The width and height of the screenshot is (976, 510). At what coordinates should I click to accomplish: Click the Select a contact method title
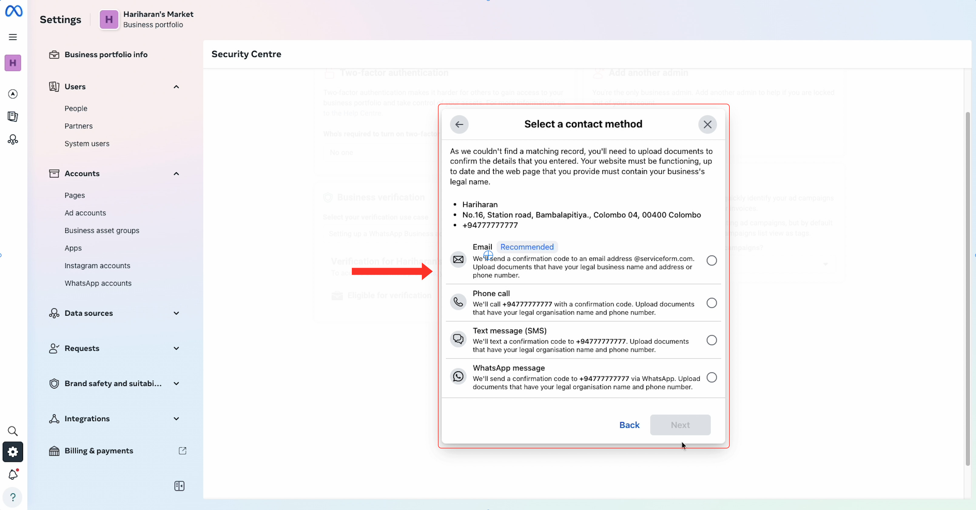pos(583,124)
